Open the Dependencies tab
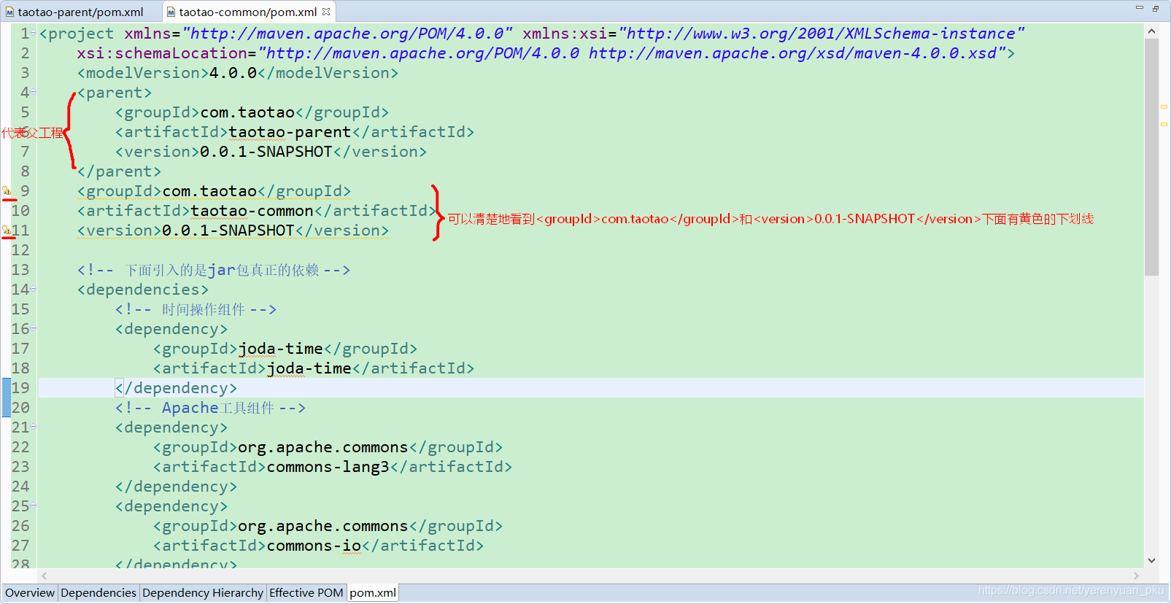This screenshot has height=604, width=1171. point(98,592)
